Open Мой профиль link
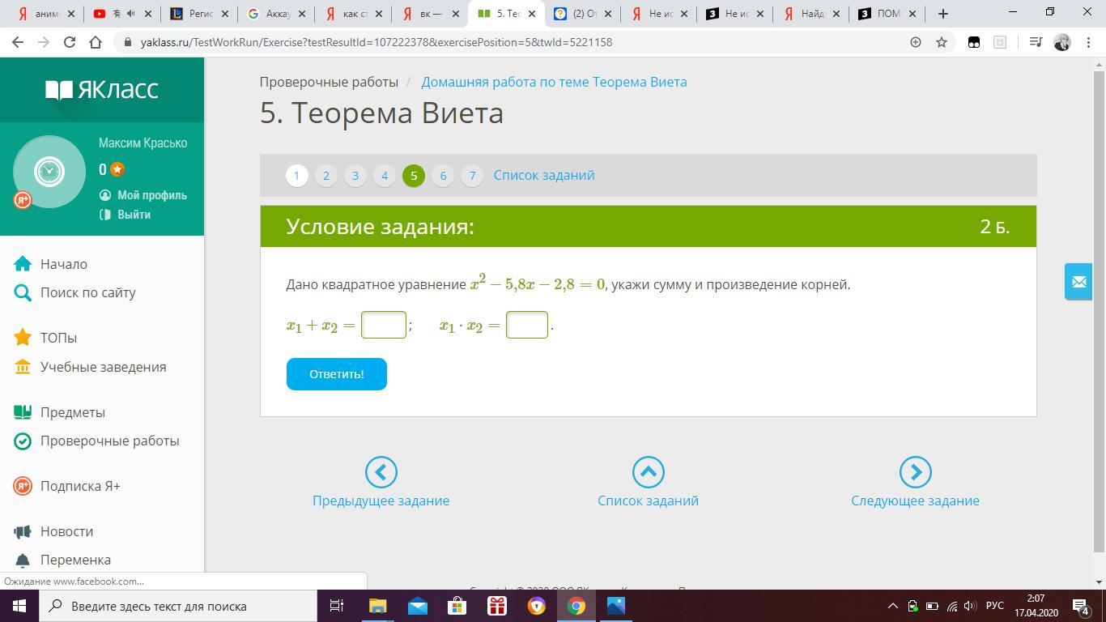The height and width of the screenshot is (622, 1106). pos(151,195)
